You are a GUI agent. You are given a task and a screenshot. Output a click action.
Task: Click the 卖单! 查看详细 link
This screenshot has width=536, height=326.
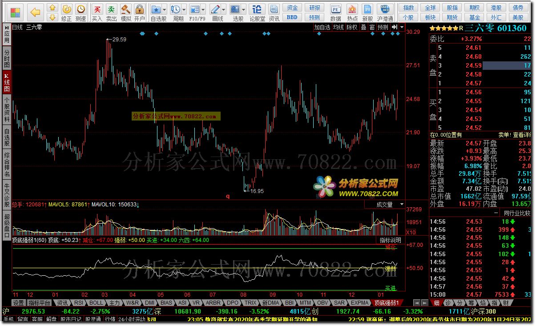coord(515,135)
